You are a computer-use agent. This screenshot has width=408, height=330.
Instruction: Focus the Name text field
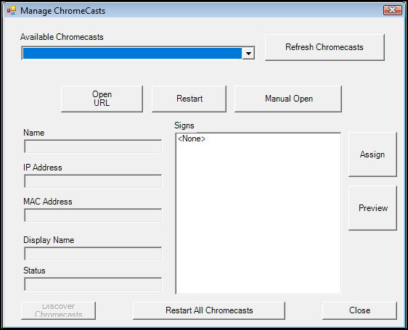tap(93, 147)
